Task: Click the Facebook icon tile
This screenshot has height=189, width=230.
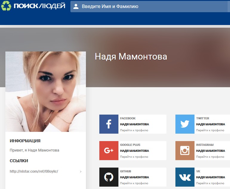Action: point(109,124)
